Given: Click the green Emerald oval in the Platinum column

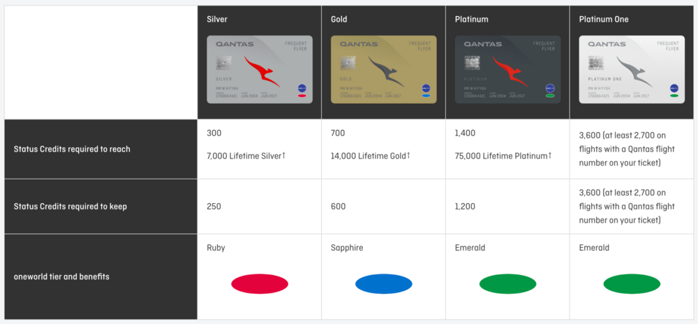Looking at the screenshot, I should 507,284.
